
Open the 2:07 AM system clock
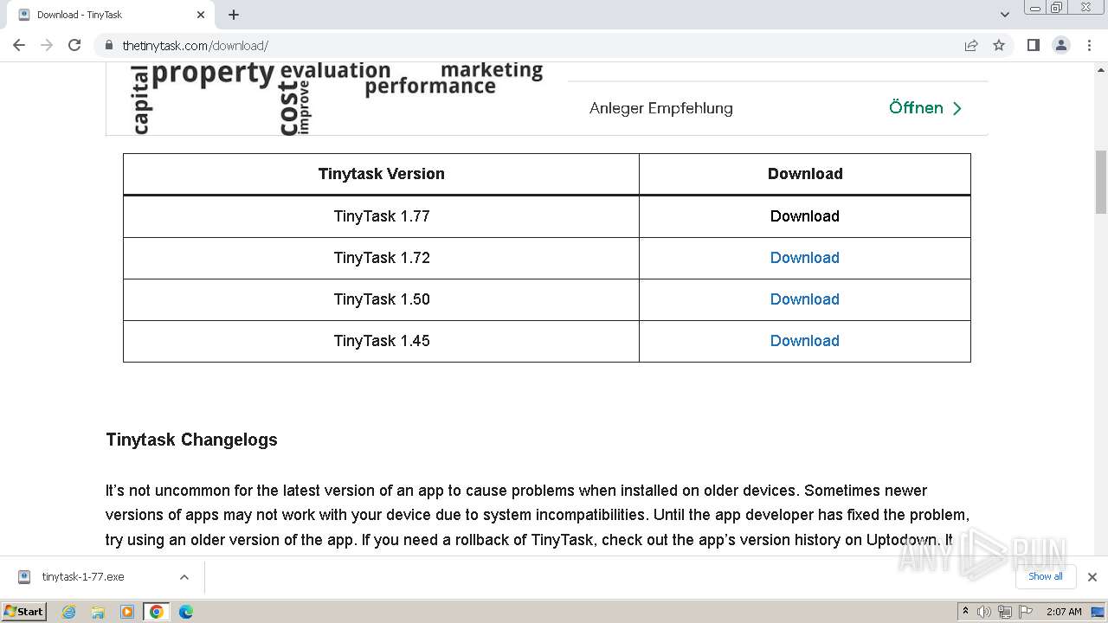1064,612
